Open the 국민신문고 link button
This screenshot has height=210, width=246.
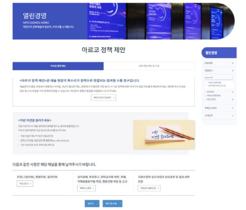(25, 184)
